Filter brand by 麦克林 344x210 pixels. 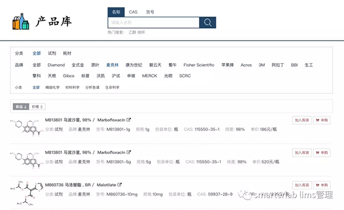point(112,65)
